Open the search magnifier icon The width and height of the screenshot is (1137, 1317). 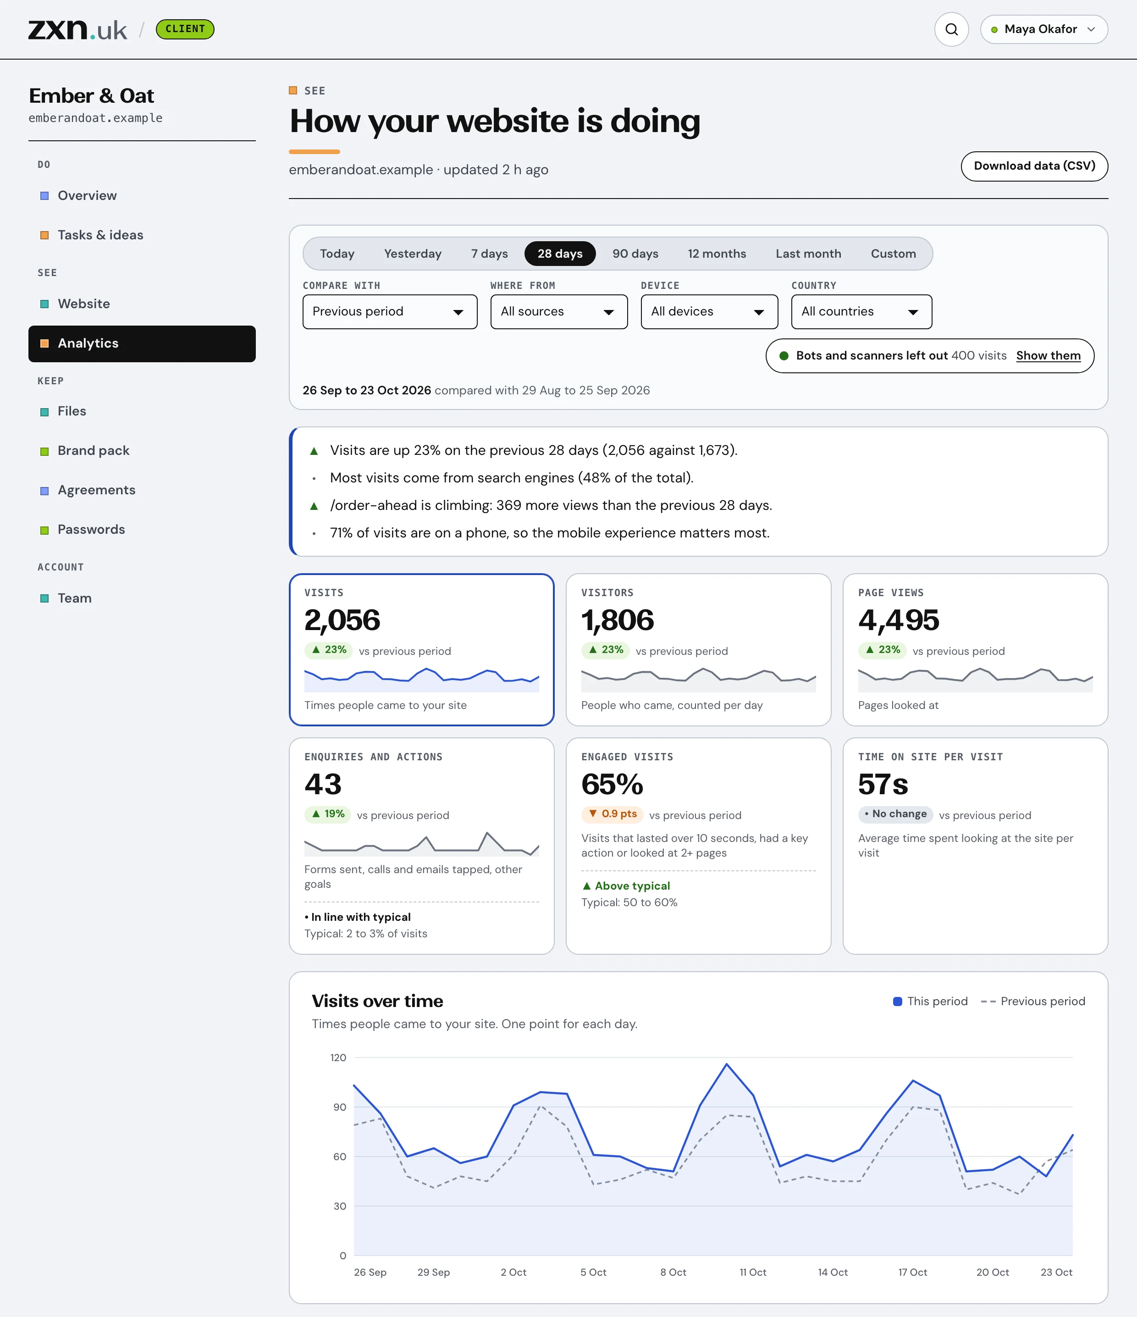(951, 29)
